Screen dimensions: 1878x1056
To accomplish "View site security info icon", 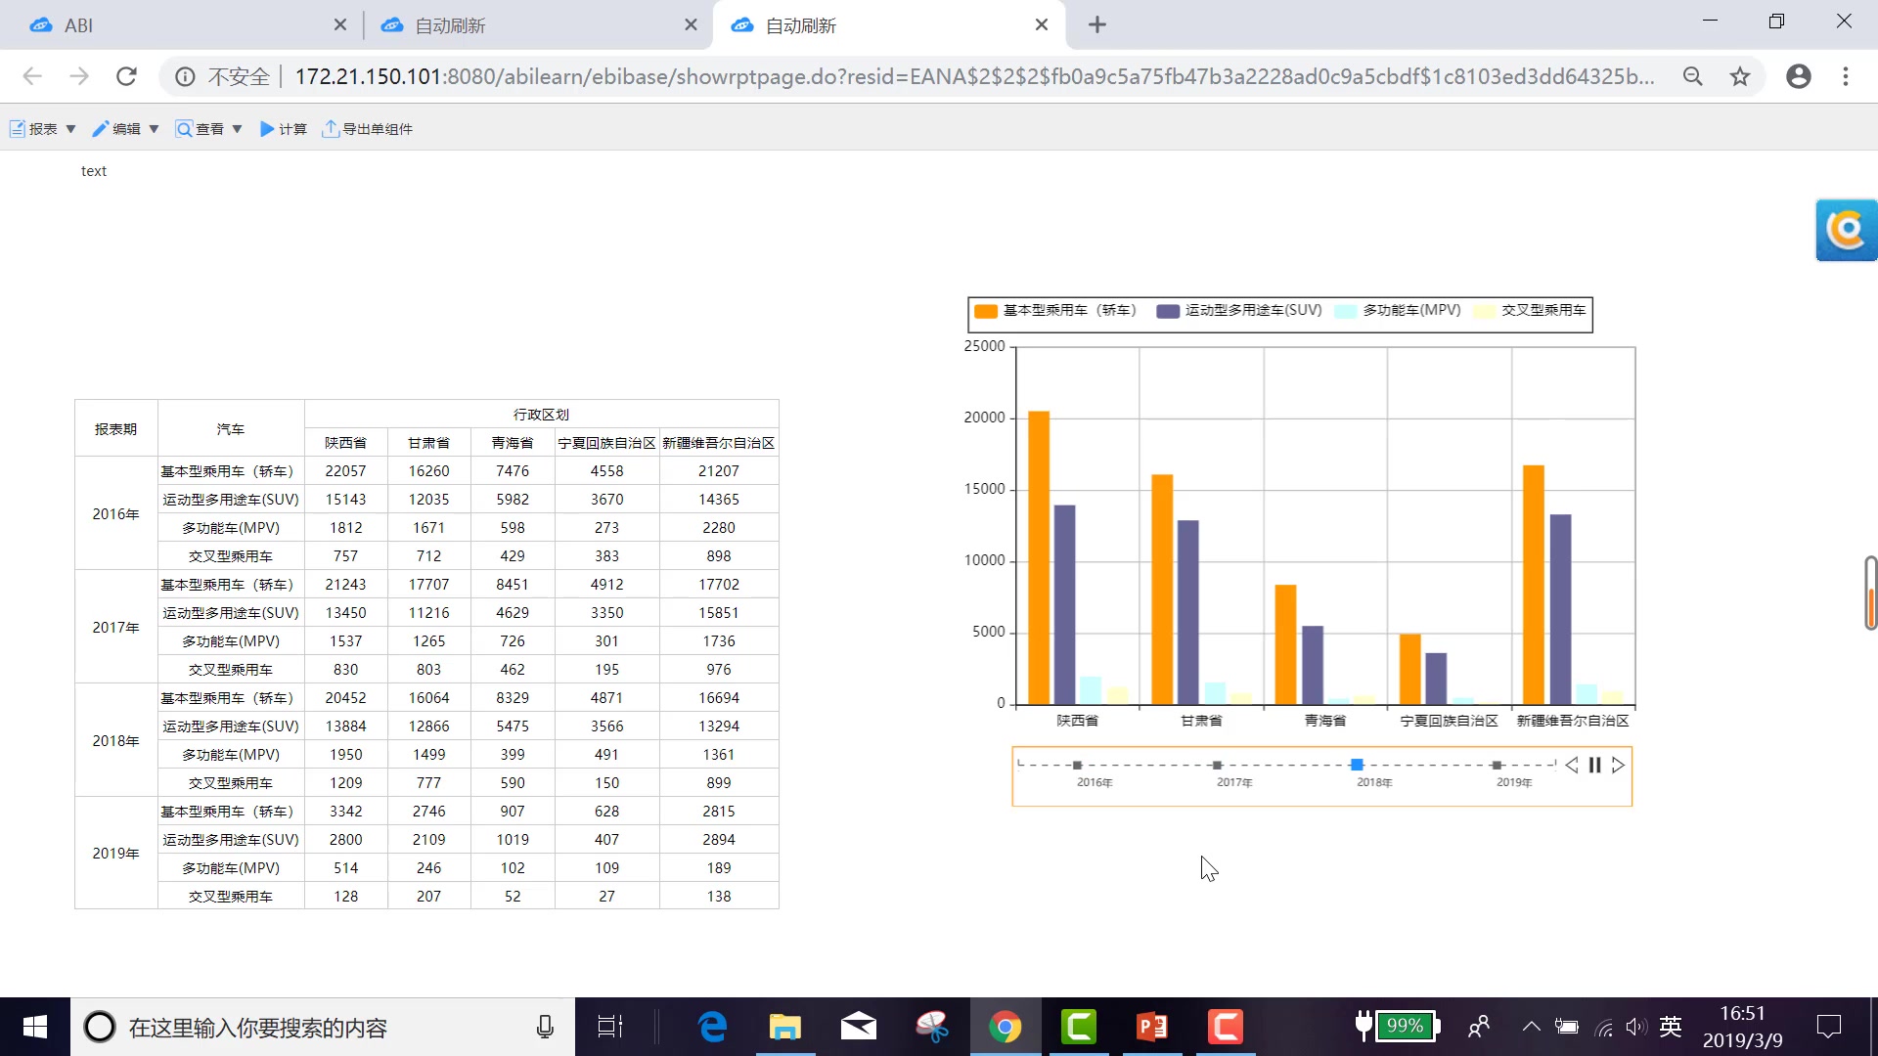I will [x=185, y=76].
